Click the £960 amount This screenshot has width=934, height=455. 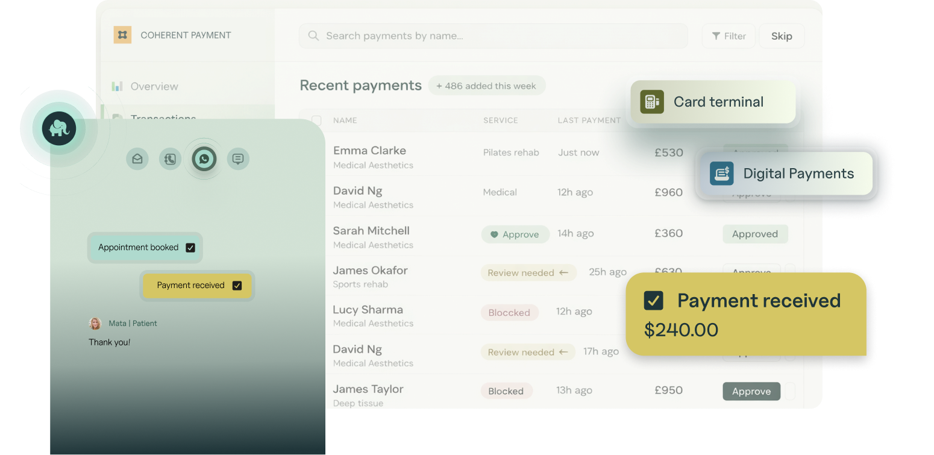coord(669,192)
